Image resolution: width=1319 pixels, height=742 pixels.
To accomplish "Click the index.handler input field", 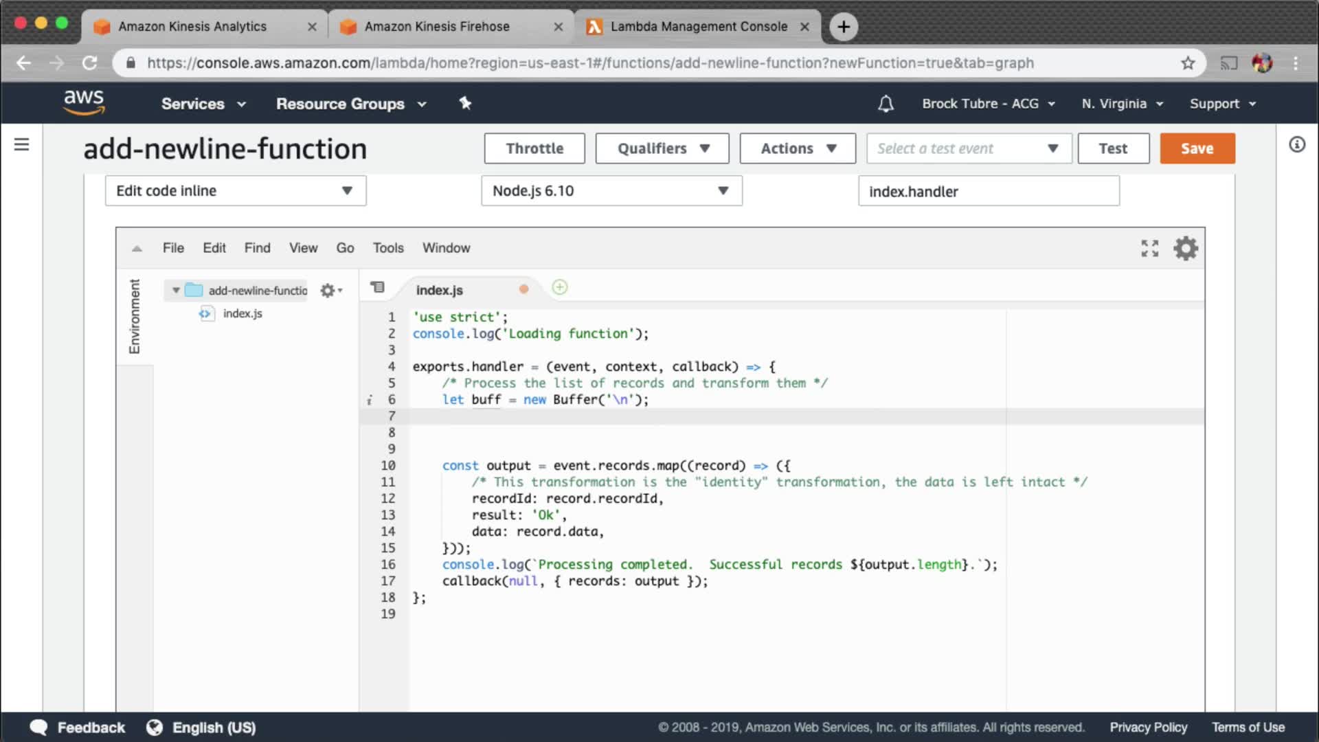I will 988,192.
